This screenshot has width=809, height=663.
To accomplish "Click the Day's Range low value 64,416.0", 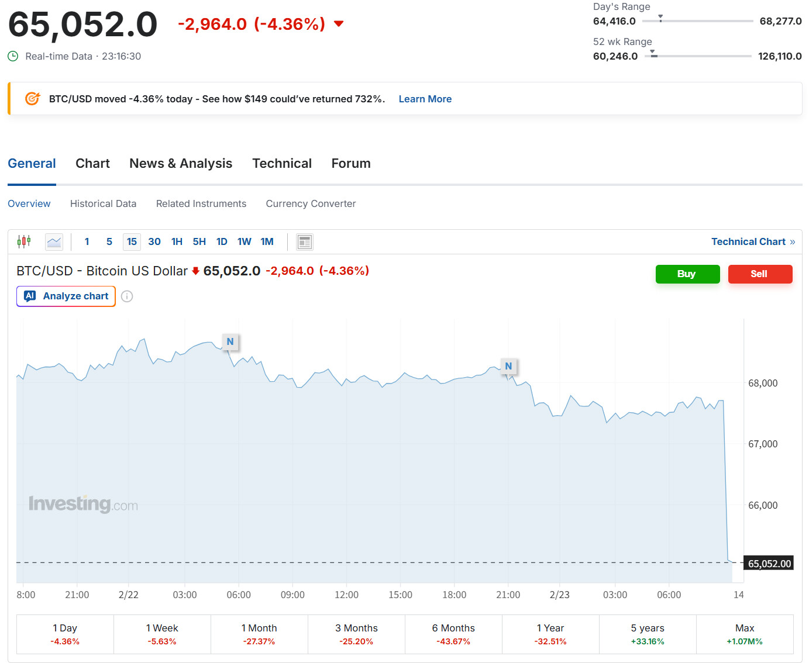I will click(x=614, y=21).
